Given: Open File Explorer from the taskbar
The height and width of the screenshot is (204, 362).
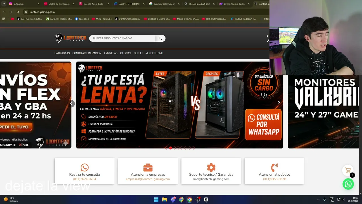Looking at the screenshot, I should [x=165, y=199].
